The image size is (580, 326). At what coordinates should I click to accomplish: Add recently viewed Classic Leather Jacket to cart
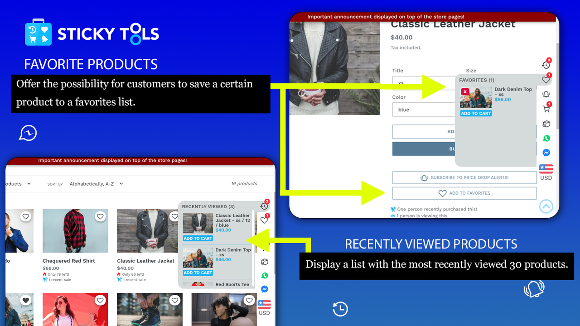coord(198,238)
